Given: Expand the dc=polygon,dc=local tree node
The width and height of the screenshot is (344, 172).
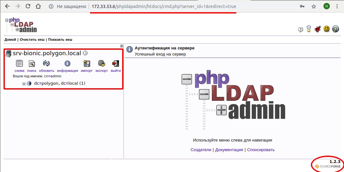Looking at the screenshot, I should [24, 84].
